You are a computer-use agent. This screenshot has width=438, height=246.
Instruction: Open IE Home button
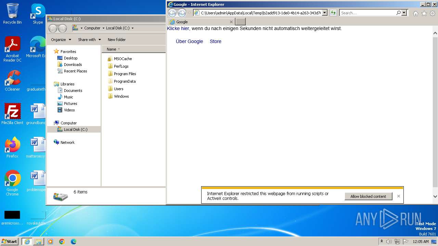click(x=415, y=13)
